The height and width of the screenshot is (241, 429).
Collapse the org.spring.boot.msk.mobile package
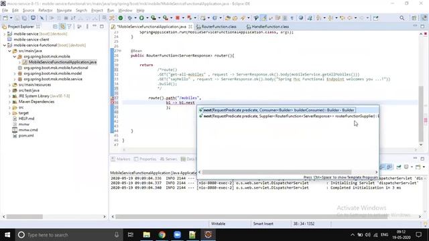point(15,56)
